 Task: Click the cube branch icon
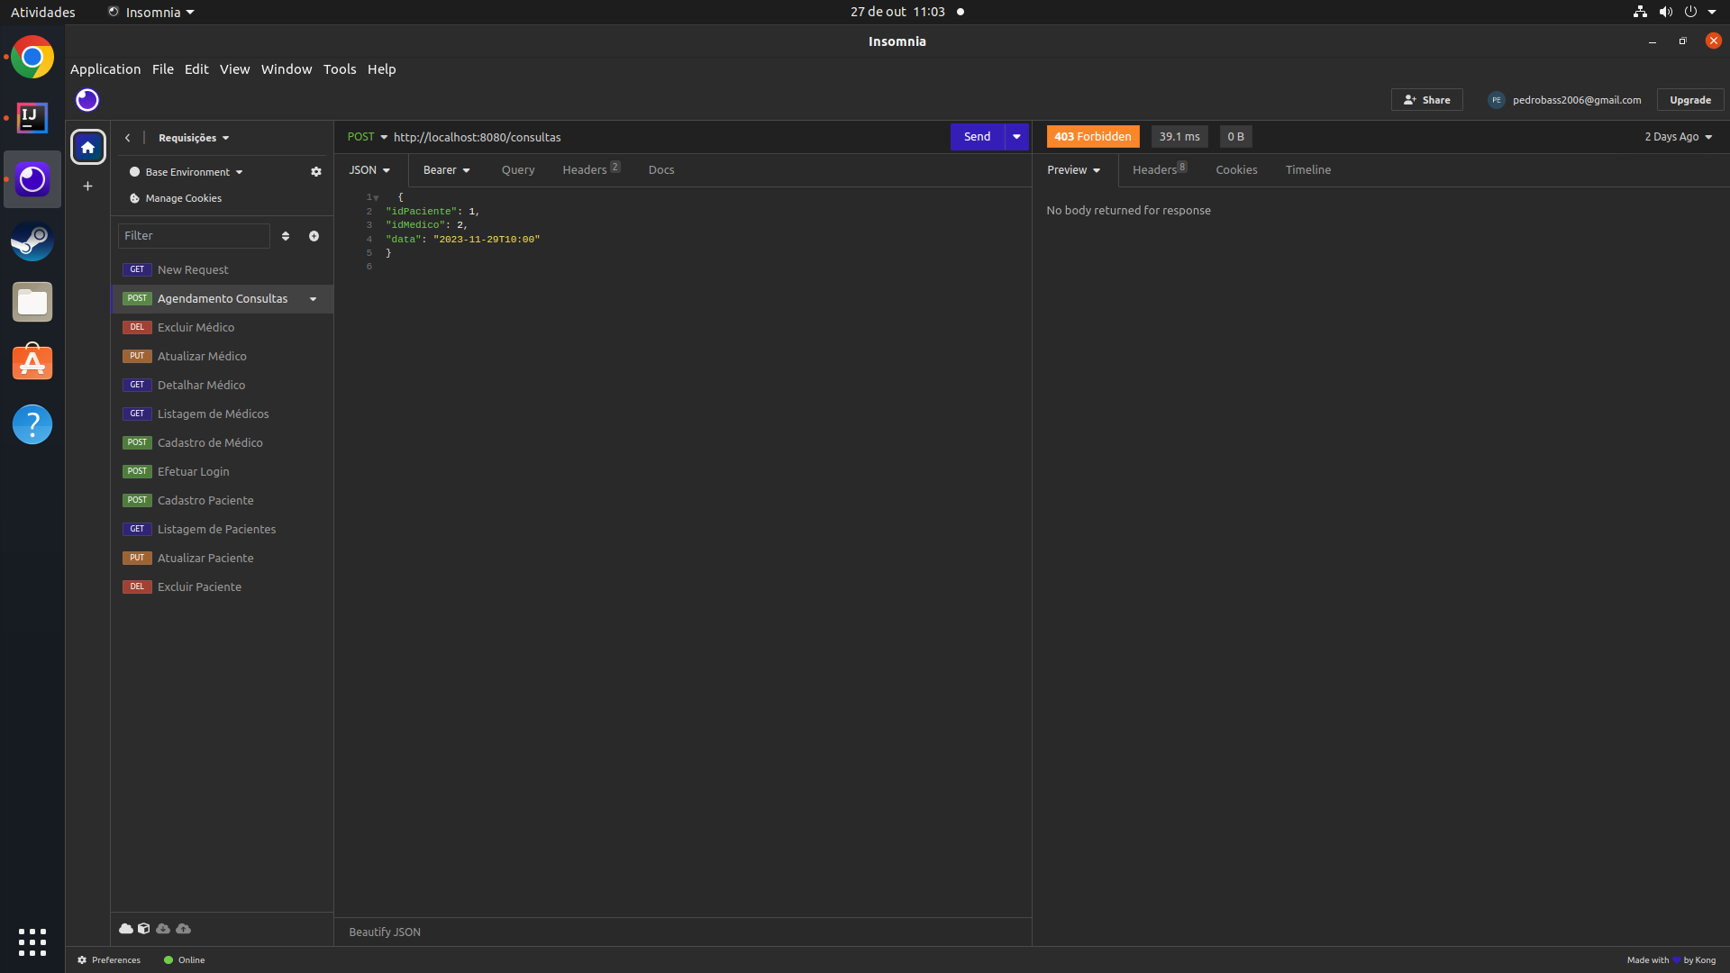pos(143,929)
